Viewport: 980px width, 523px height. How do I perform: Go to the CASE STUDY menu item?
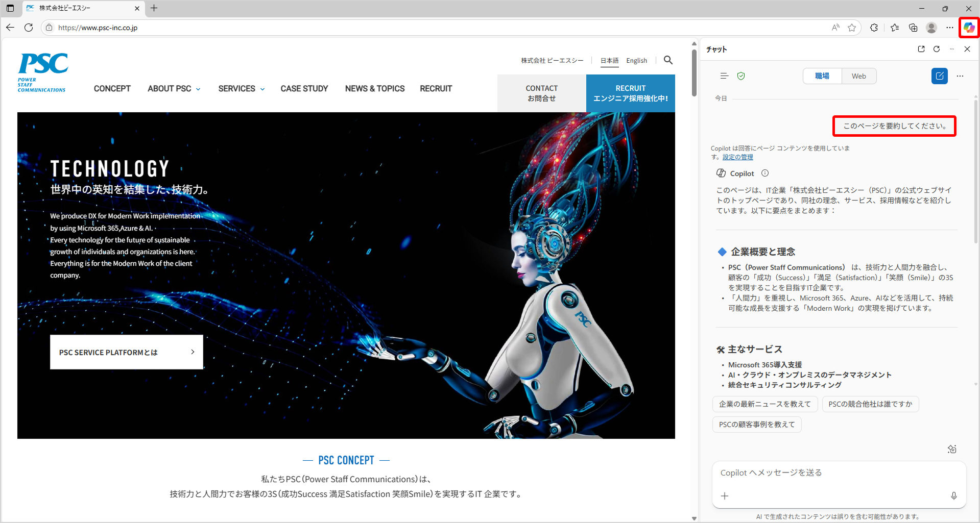pos(304,89)
